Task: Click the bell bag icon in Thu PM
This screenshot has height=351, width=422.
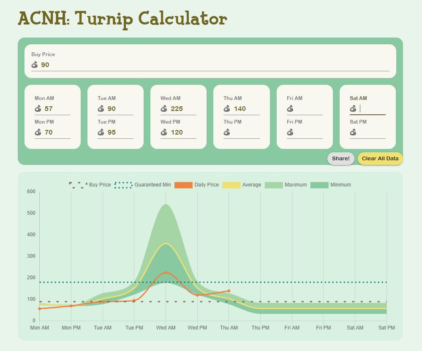Action: pyautogui.click(x=227, y=132)
